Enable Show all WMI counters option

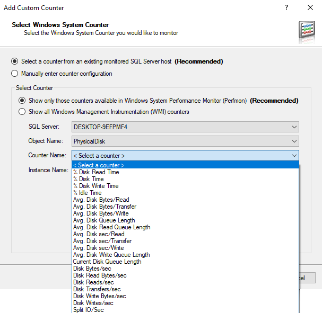(22, 112)
